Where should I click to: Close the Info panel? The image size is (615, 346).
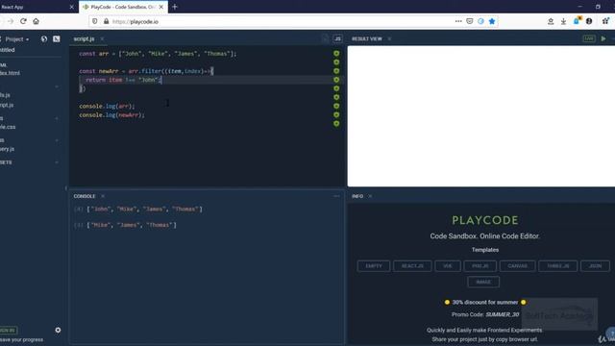point(370,196)
